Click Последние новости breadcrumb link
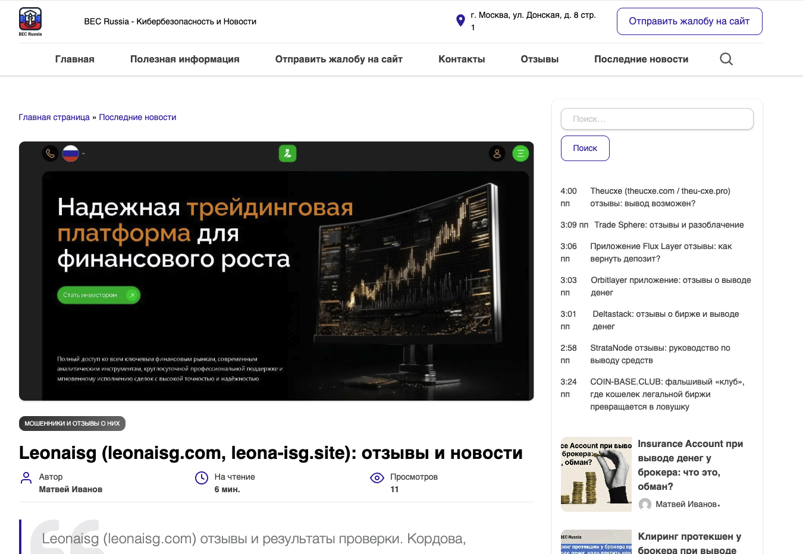The width and height of the screenshot is (803, 554). pos(137,117)
